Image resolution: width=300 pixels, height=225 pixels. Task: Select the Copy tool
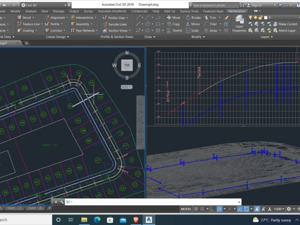[174, 24]
